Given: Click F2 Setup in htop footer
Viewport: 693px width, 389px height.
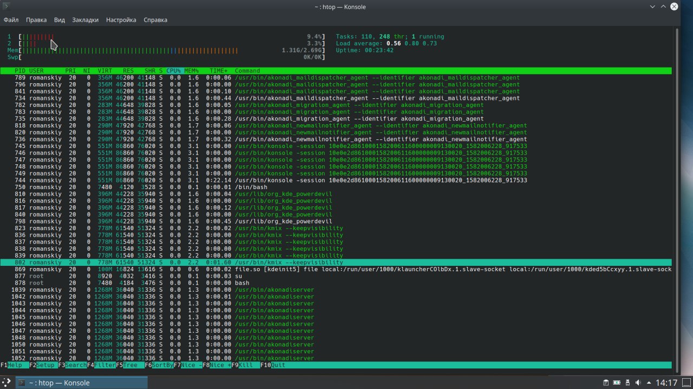Looking at the screenshot, I should [43, 365].
